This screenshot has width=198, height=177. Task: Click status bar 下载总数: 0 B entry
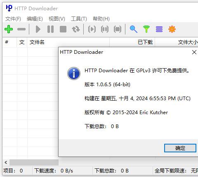point(111,171)
